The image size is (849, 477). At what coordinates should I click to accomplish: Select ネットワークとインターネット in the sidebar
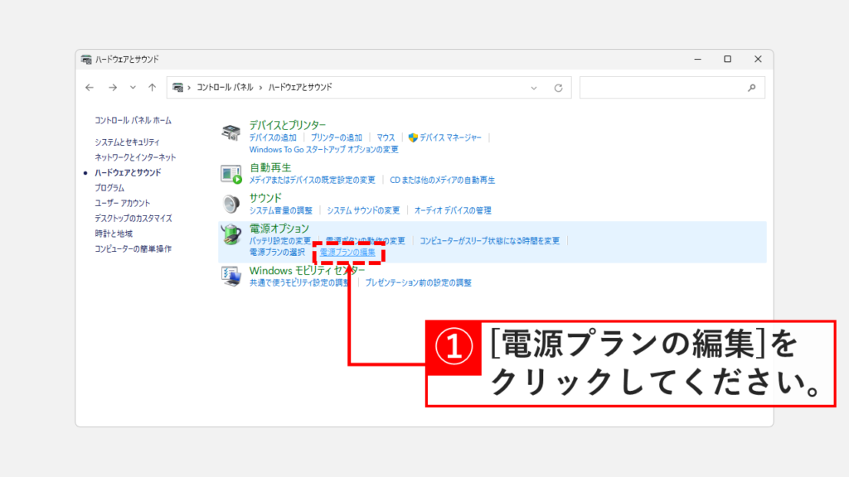click(135, 157)
